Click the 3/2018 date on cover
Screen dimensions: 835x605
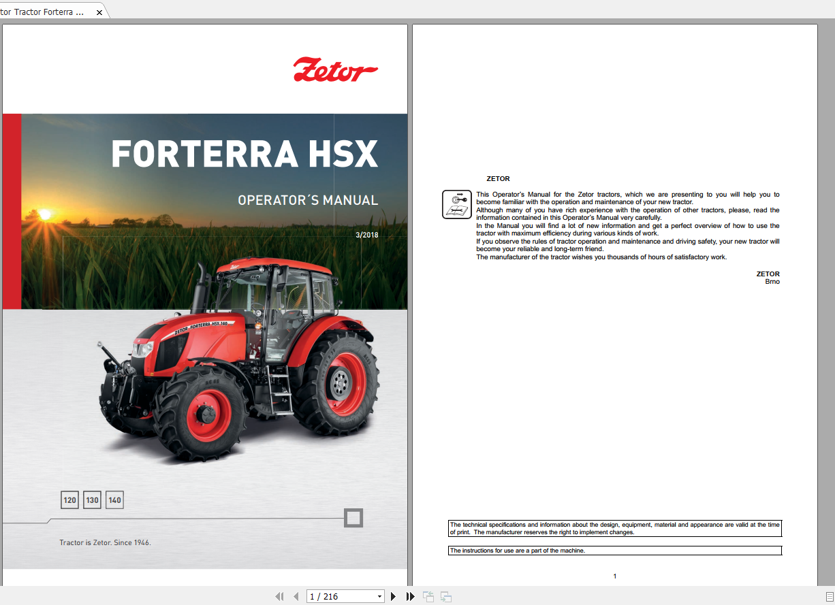(366, 235)
